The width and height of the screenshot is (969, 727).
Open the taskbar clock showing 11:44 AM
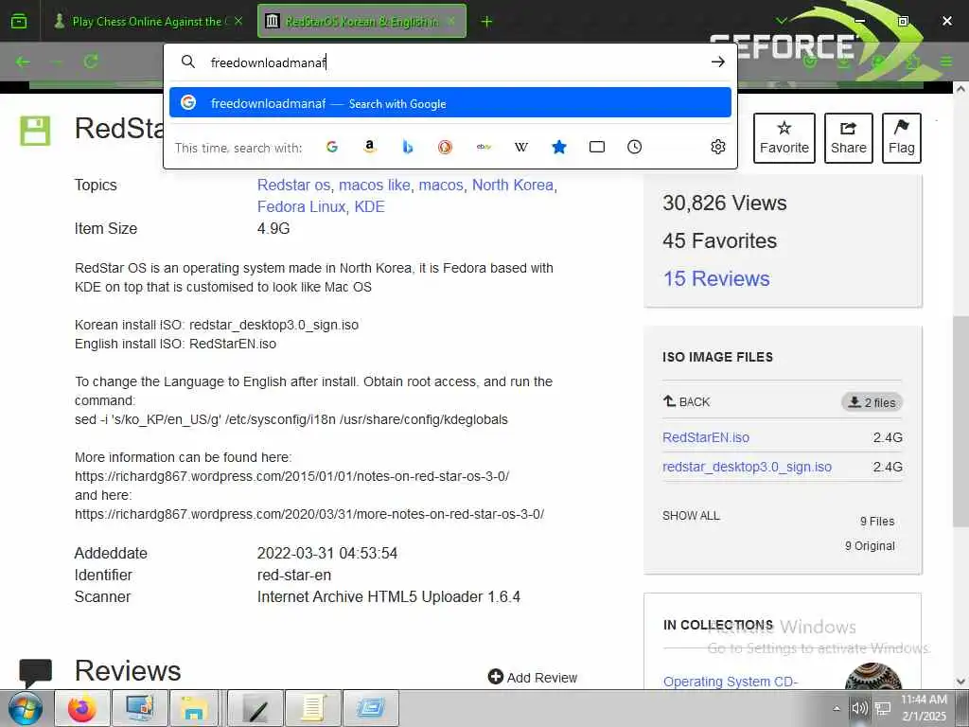point(924,708)
